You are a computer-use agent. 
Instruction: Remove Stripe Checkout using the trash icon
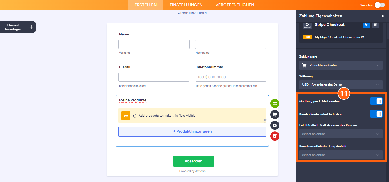point(375,25)
